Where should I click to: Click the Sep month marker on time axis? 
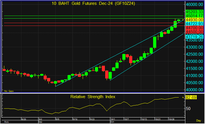click(40, 122)
